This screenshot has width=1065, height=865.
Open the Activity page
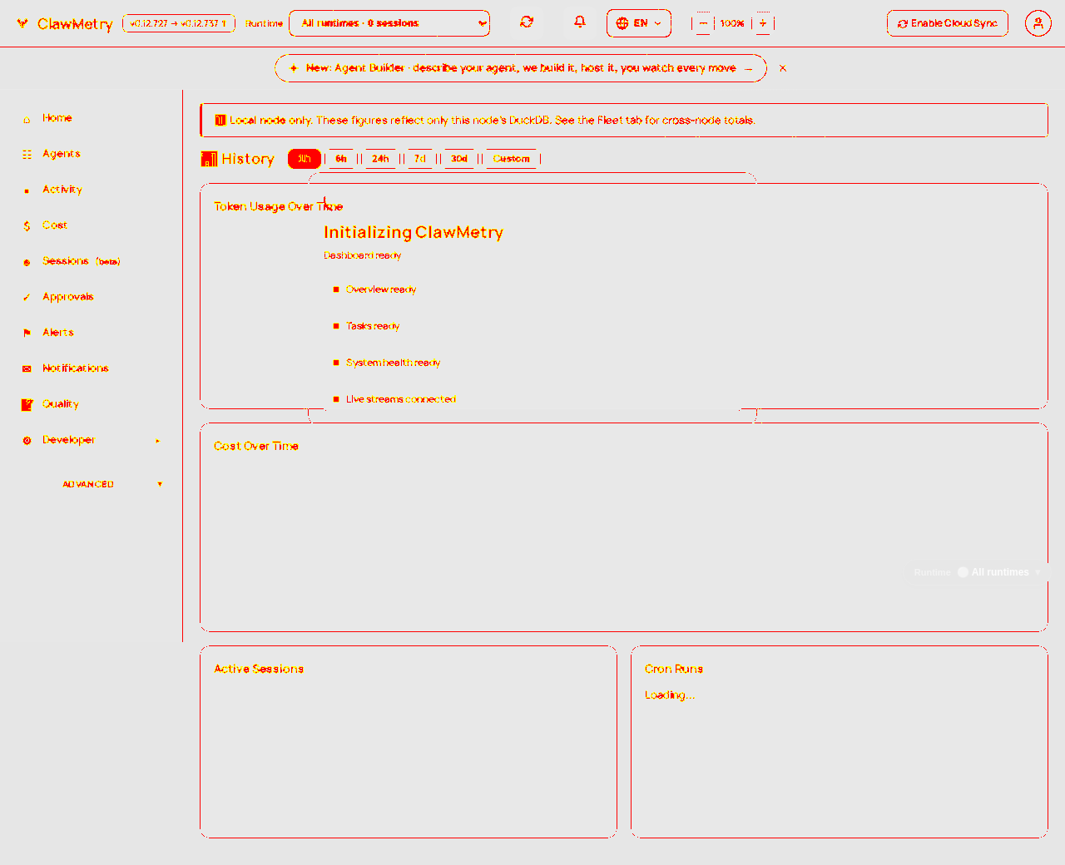tap(62, 190)
